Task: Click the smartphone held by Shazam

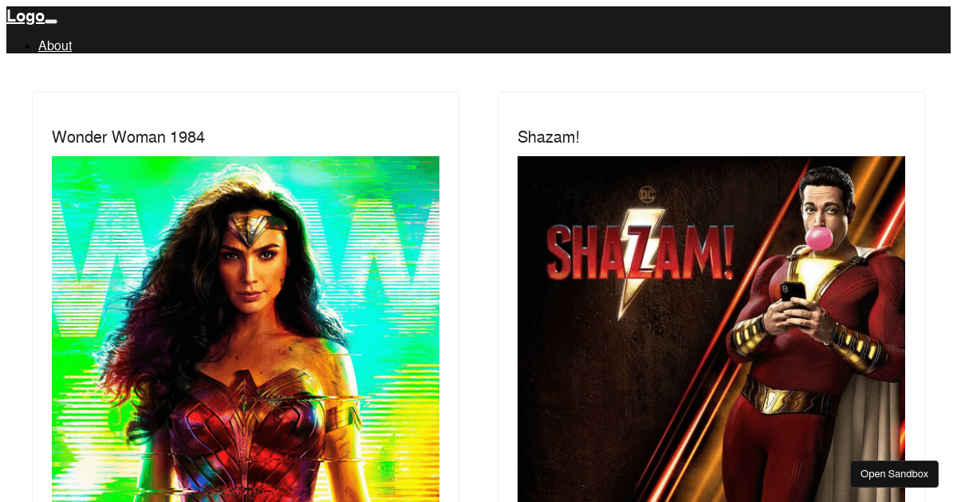Action: [792, 292]
